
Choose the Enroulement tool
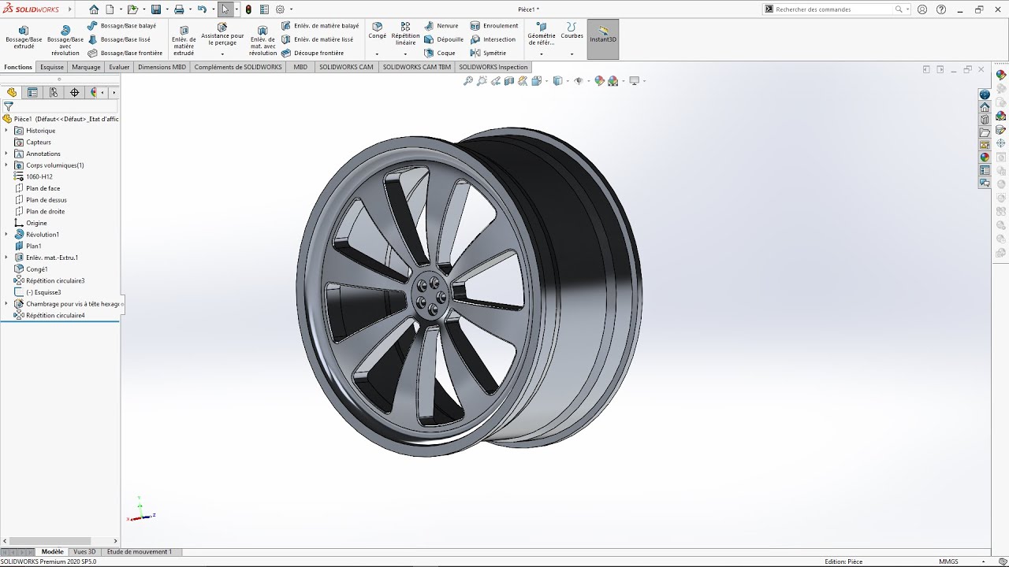(x=494, y=26)
